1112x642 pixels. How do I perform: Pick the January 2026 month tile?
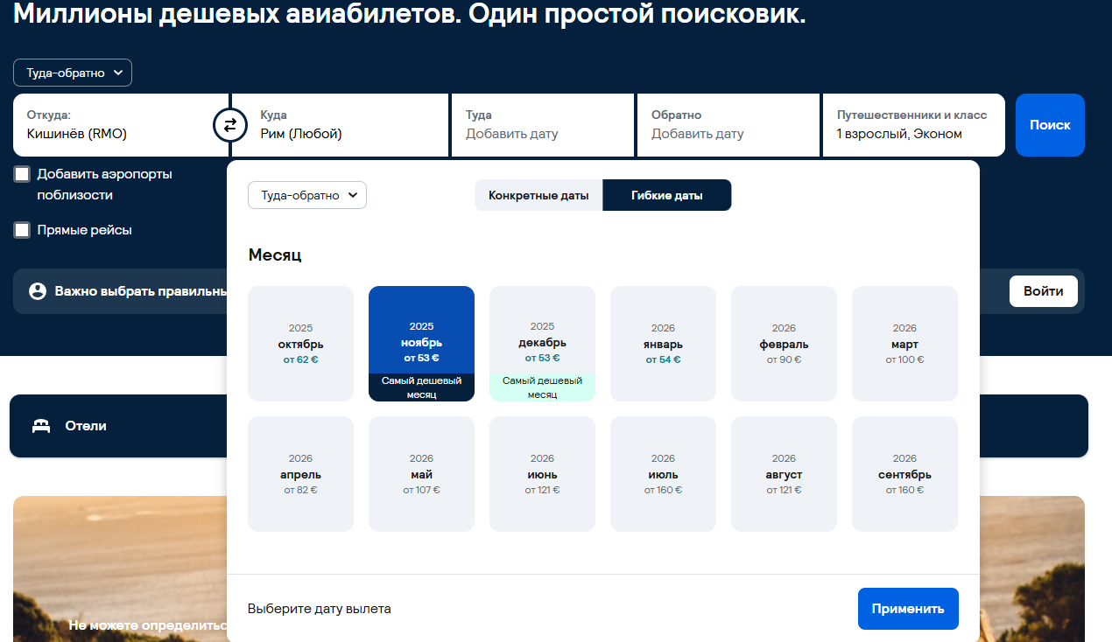point(663,344)
